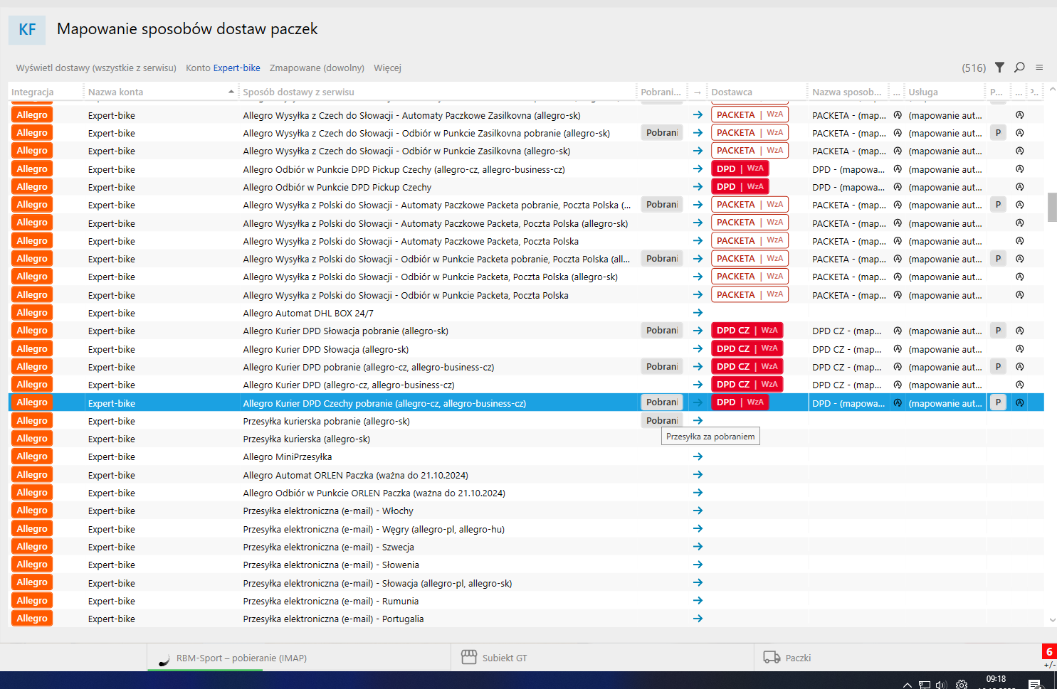Sort by Nazwa konta column header
Screen dimensions: 1057x689
click(x=115, y=92)
